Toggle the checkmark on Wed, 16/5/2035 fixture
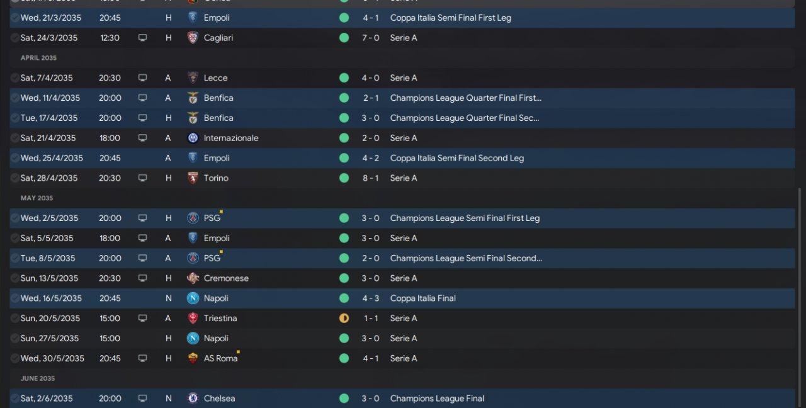The image size is (806, 408). point(14,298)
